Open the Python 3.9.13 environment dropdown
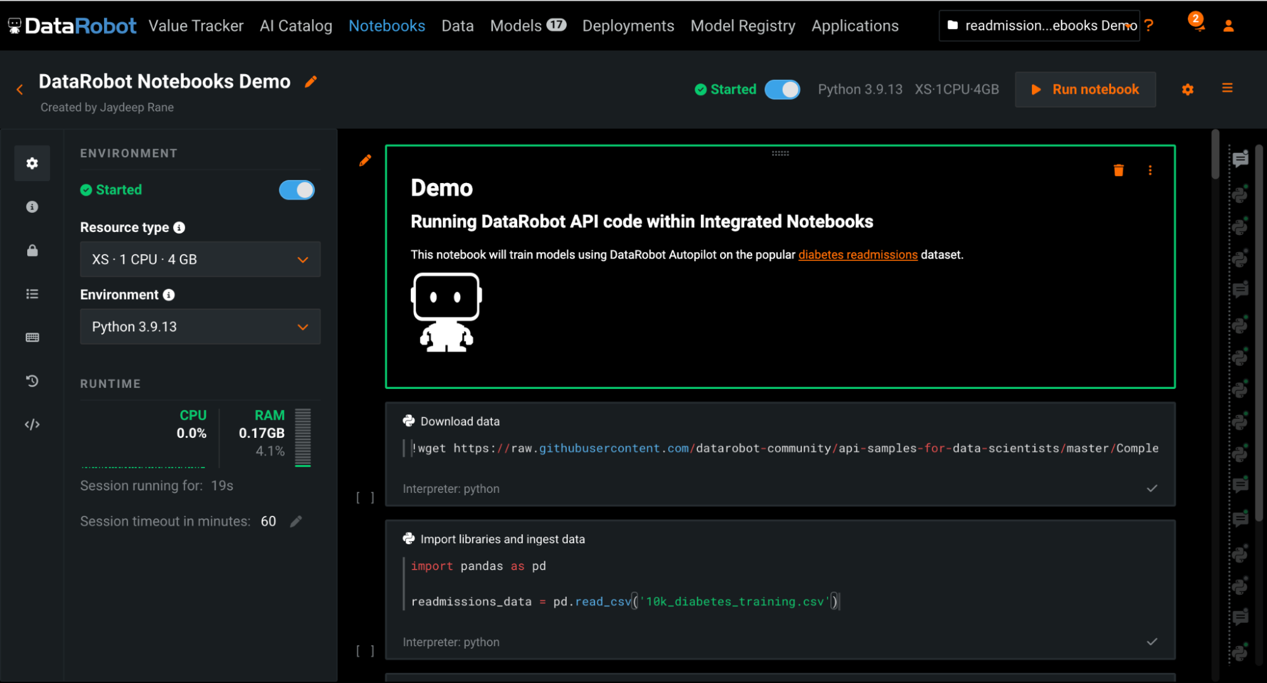 (x=200, y=327)
